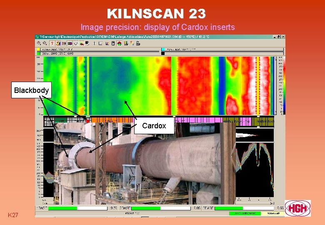Click the middle green progress bar at the bottom
Screen dimensions: 325x225
[x=161, y=208]
